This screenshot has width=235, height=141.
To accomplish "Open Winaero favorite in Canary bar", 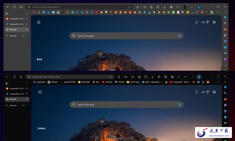I will 53,82.
